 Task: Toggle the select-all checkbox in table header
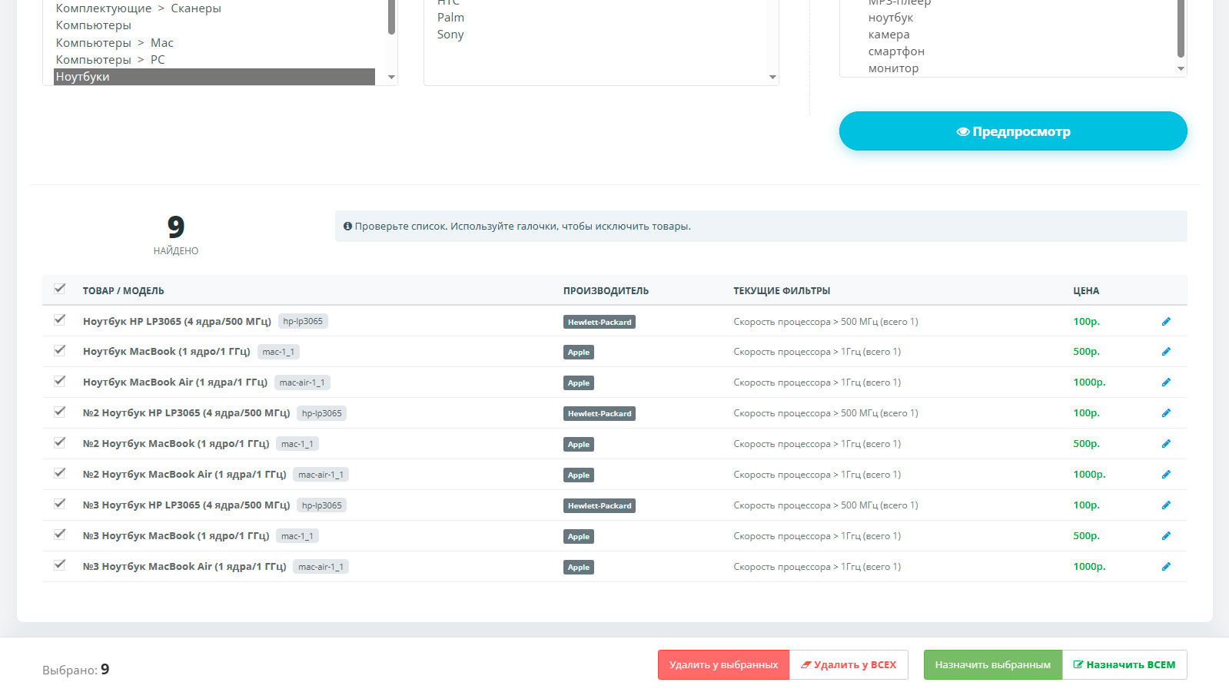60,289
